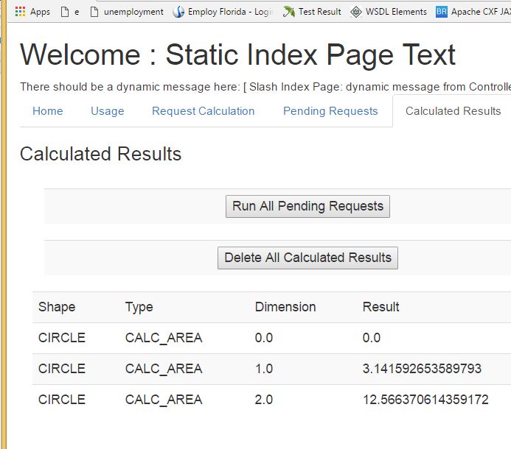This screenshot has width=511, height=449.
Task: Switch to the Home tab
Action: [x=48, y=111]
